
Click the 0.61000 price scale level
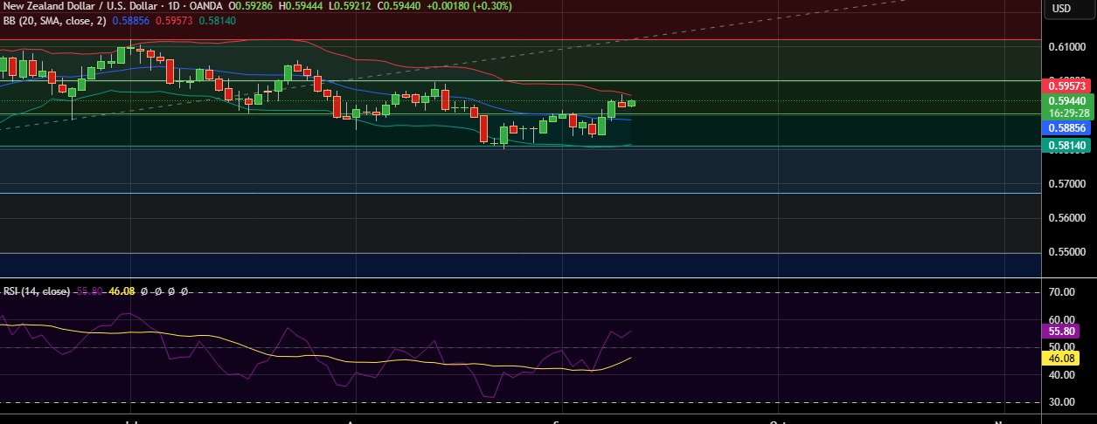coord(1066,46)
